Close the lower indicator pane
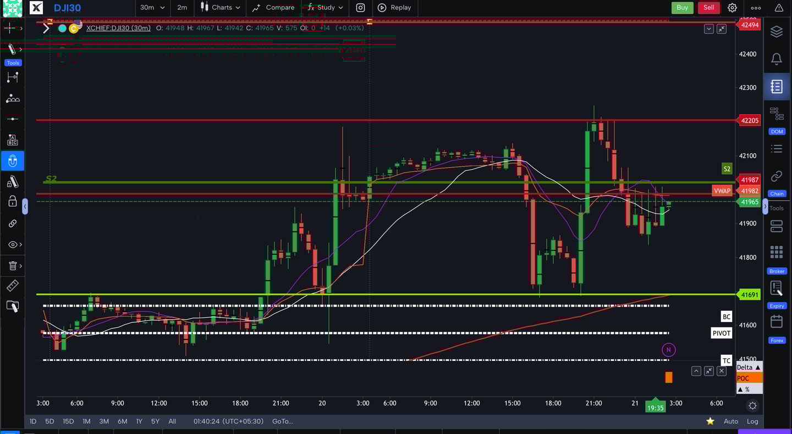The width and height of the screenshot is (792, 434). click(722, 371)
